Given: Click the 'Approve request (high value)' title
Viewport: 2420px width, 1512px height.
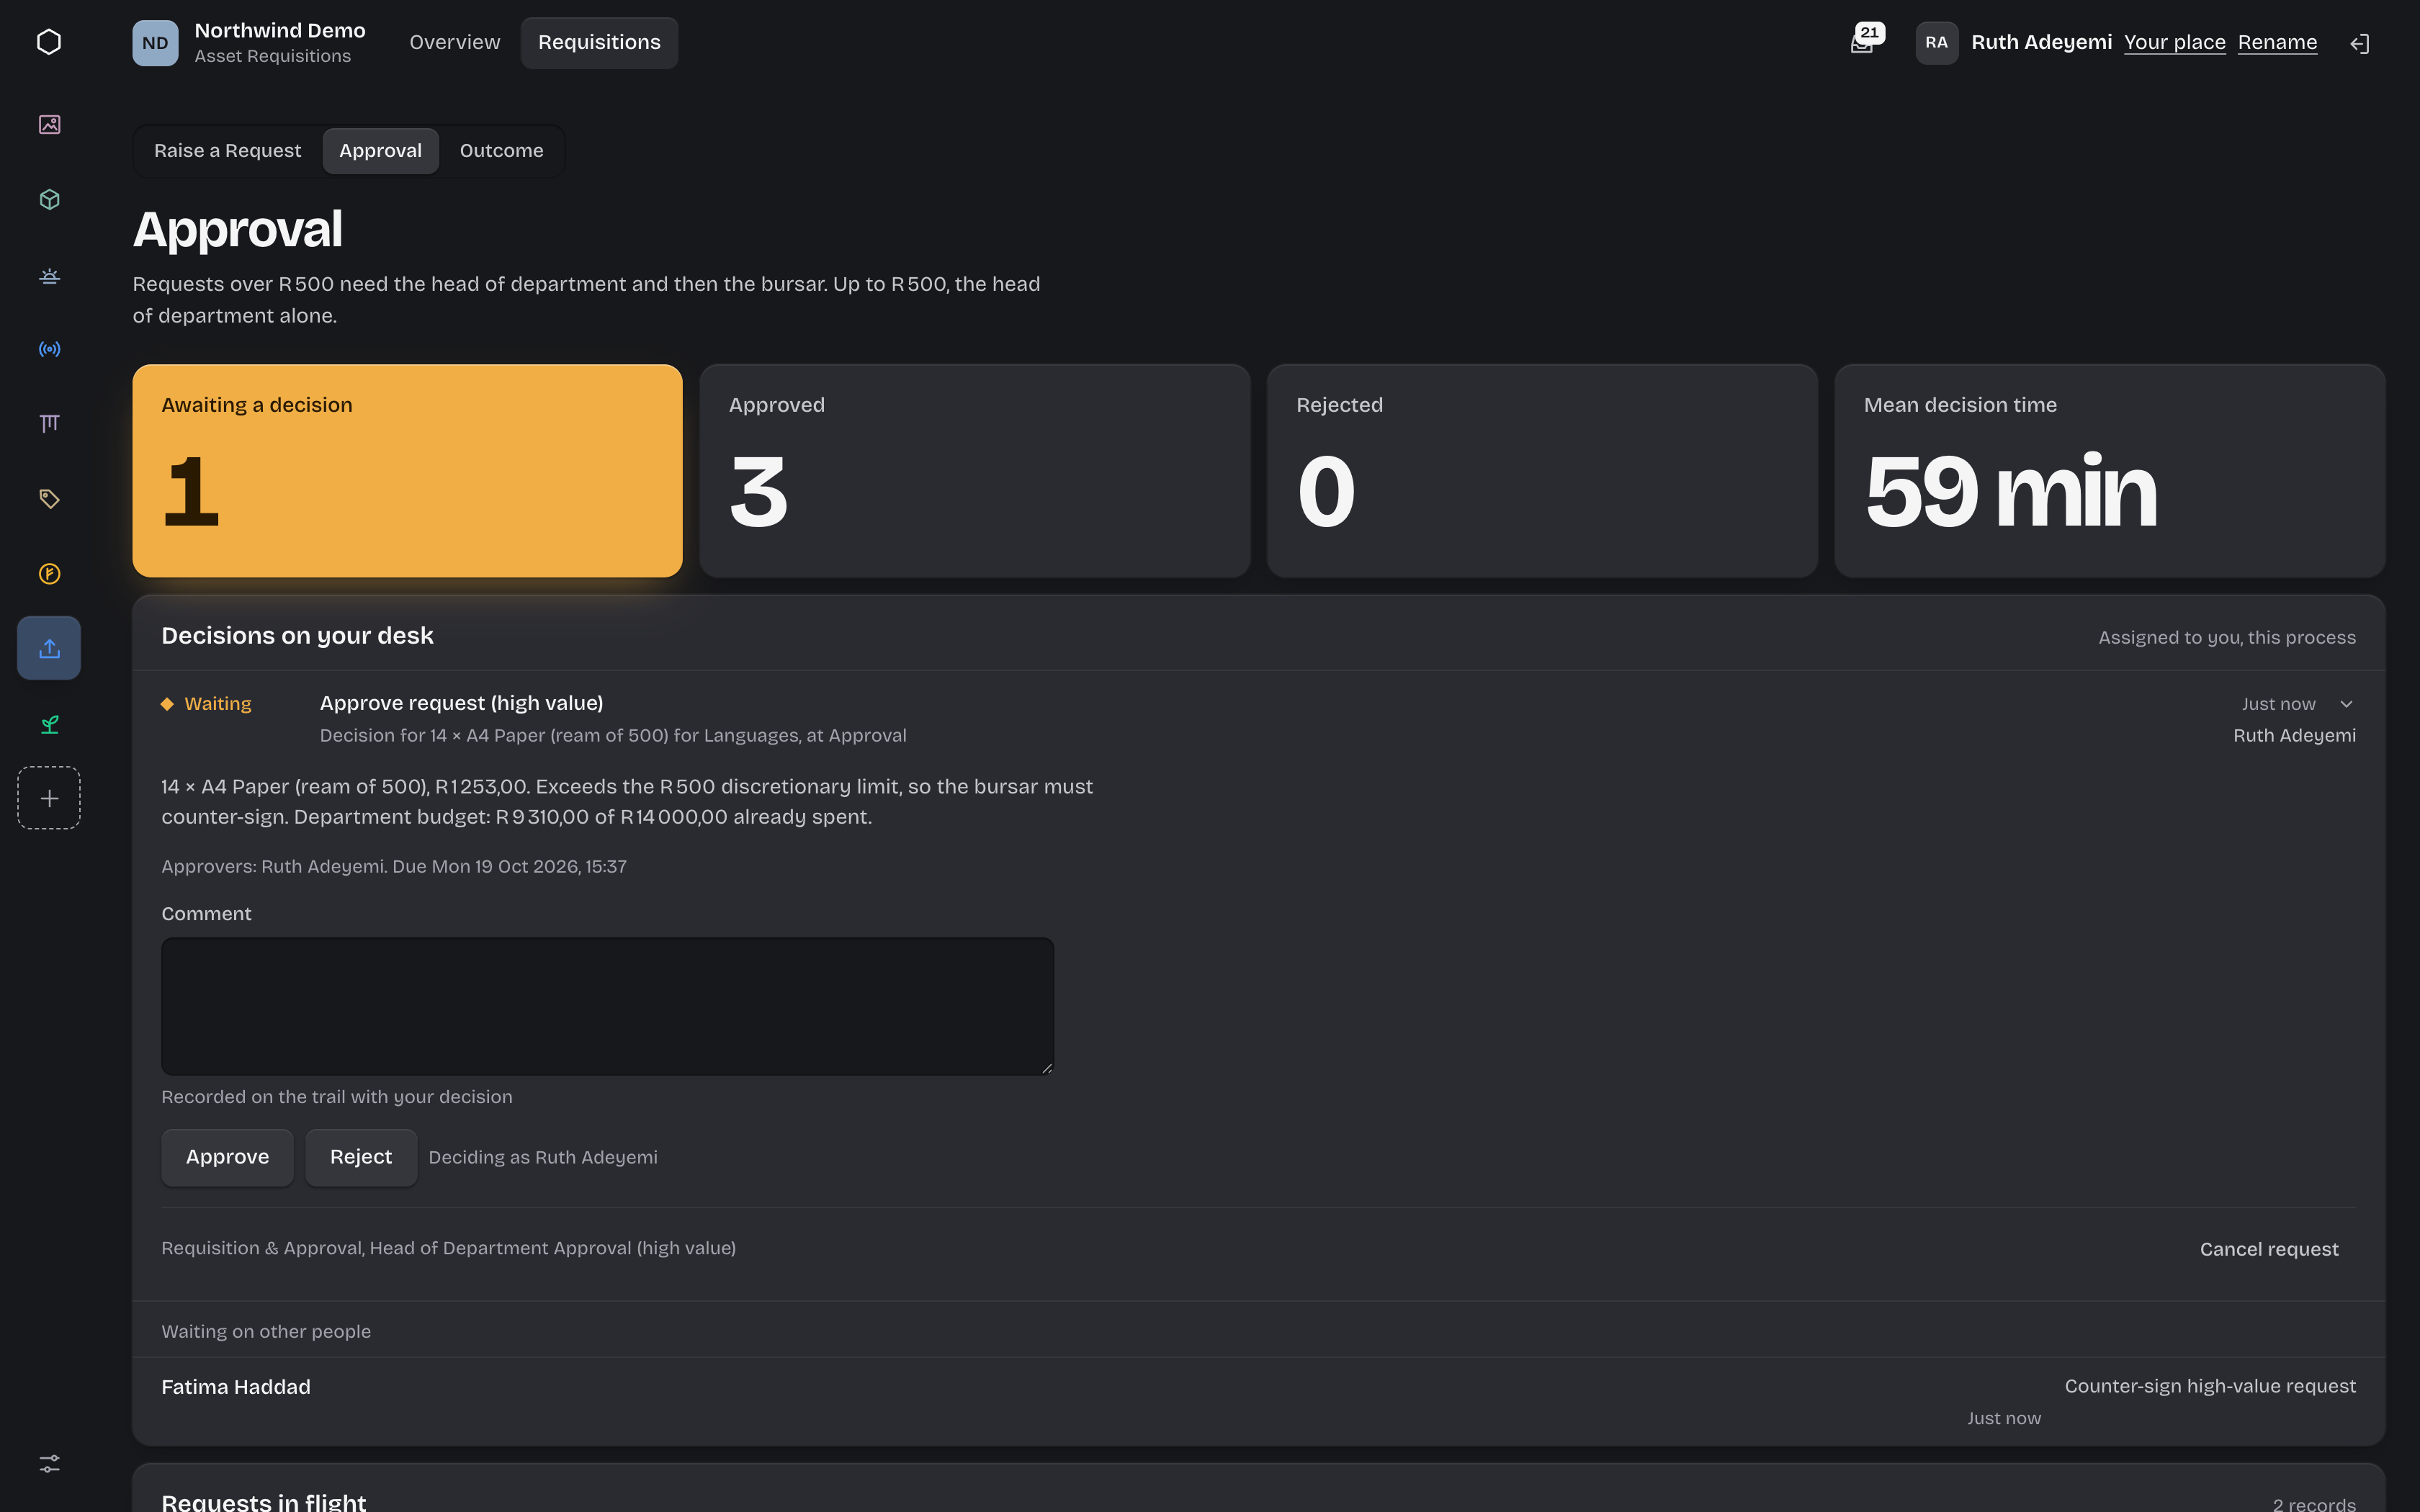Looking at the screenshot, I should (461, 703).
